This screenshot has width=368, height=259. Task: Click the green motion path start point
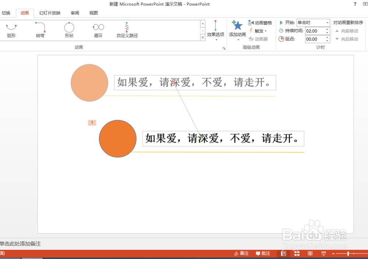click(x=202, y=139)
